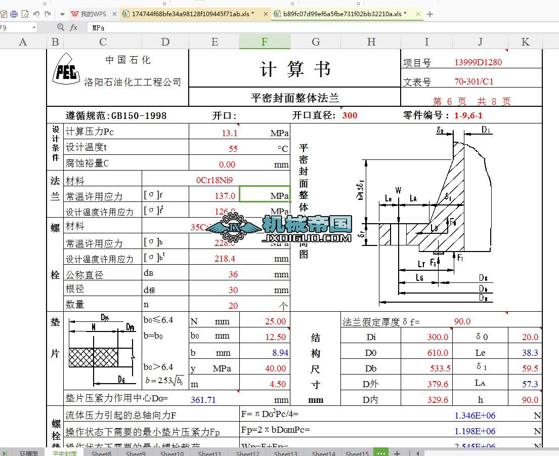
Task: Select column F header
Action: [x=265, y=42]
